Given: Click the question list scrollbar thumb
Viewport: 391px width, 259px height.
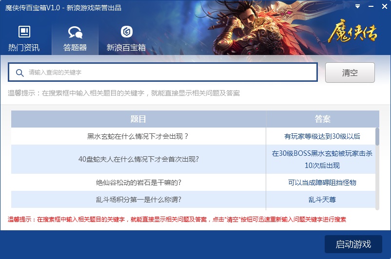Looking at the screenshot, I should click(x=377, y=136).
